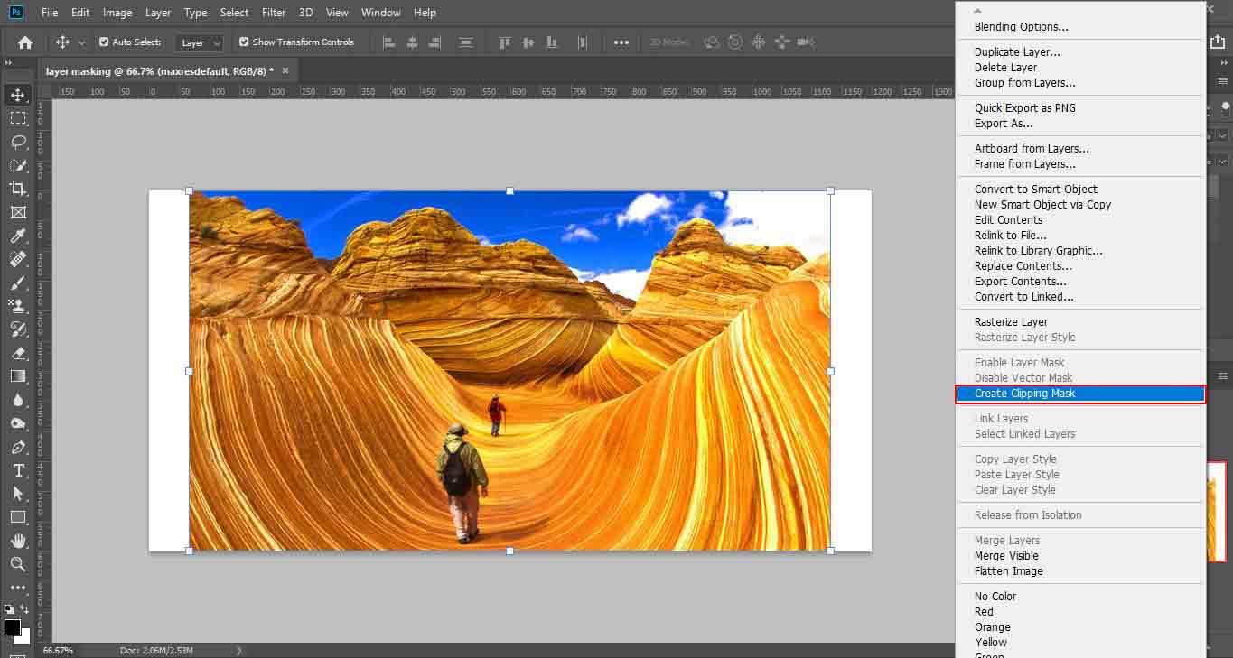Open the Move tool preset picker arrow
The height and width of the screenshot is (658, 1233).
click(x=82, y=42)
